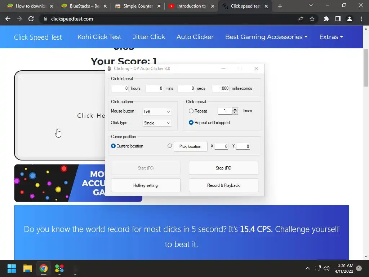
Task: Open the Auto Clicker page link
Action: pos(195,37)
